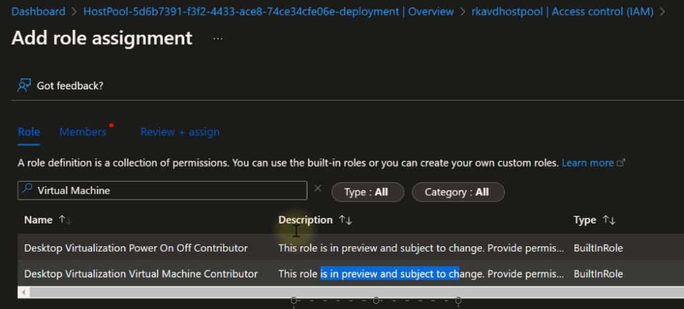Click the search magnifier icon in filter box
This screenshot has height=309, width=684.
27,190
